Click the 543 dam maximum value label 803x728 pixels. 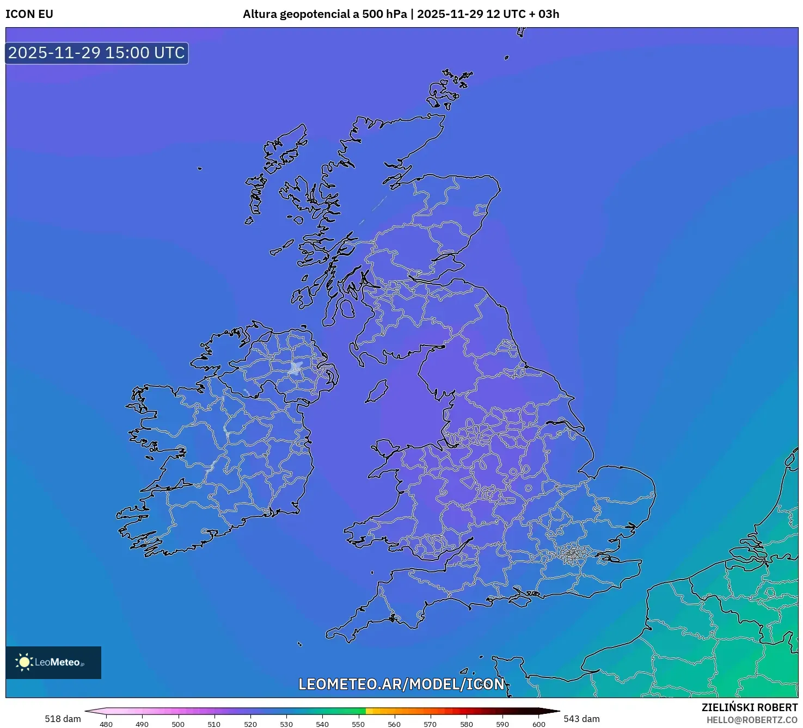point(581,719)
